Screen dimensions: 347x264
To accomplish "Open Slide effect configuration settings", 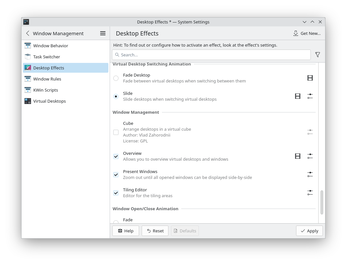I will [310, 96].
